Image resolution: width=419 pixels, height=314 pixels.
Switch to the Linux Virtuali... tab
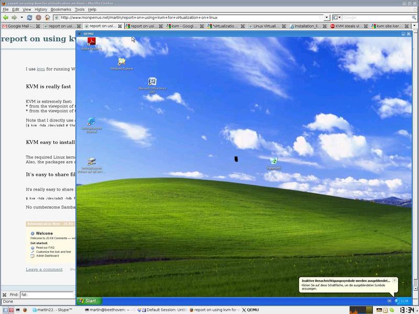(x=267, y=26)
